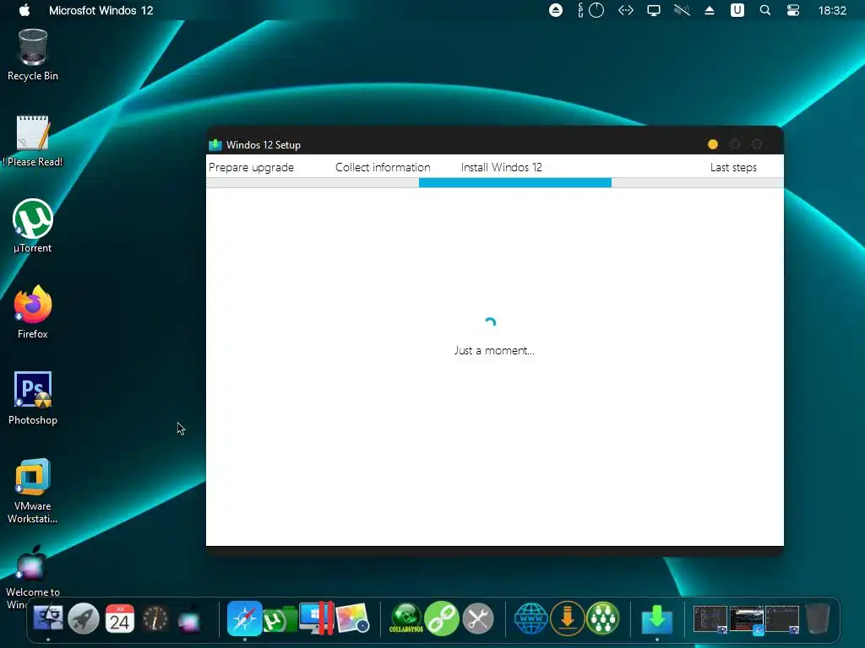Image resolution: width=865 pixels, height=648 pixels.
Task: Open Launchpad rocket in the dock
Action: pyautogui.click(x=84, y=618)
